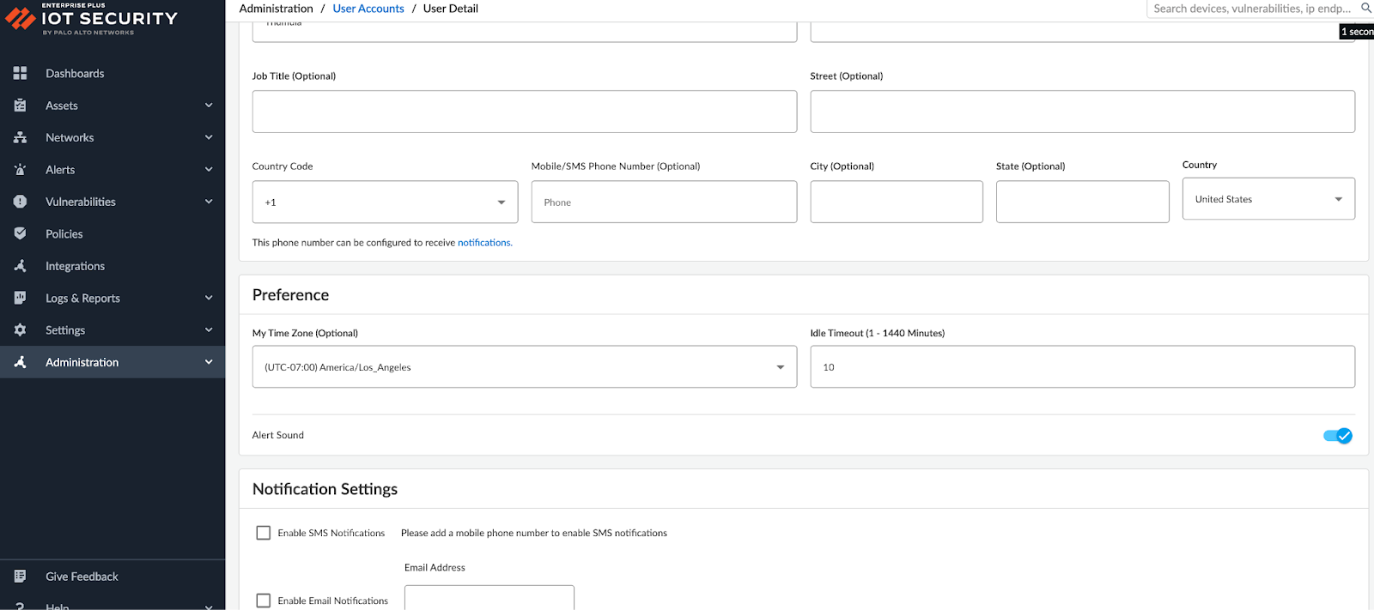The width and height of the screenshot is (1374, 610).
Task: Go to User Accounts breadcrumb link
Action: point(368,9)
